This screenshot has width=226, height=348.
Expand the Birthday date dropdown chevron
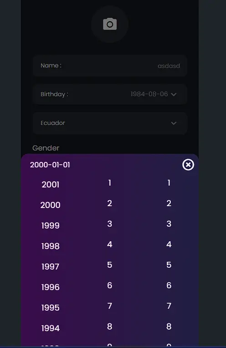click(174, 94)
